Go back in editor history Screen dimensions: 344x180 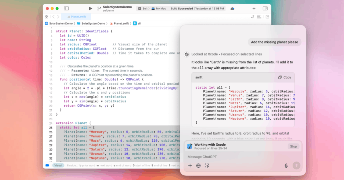53,17
